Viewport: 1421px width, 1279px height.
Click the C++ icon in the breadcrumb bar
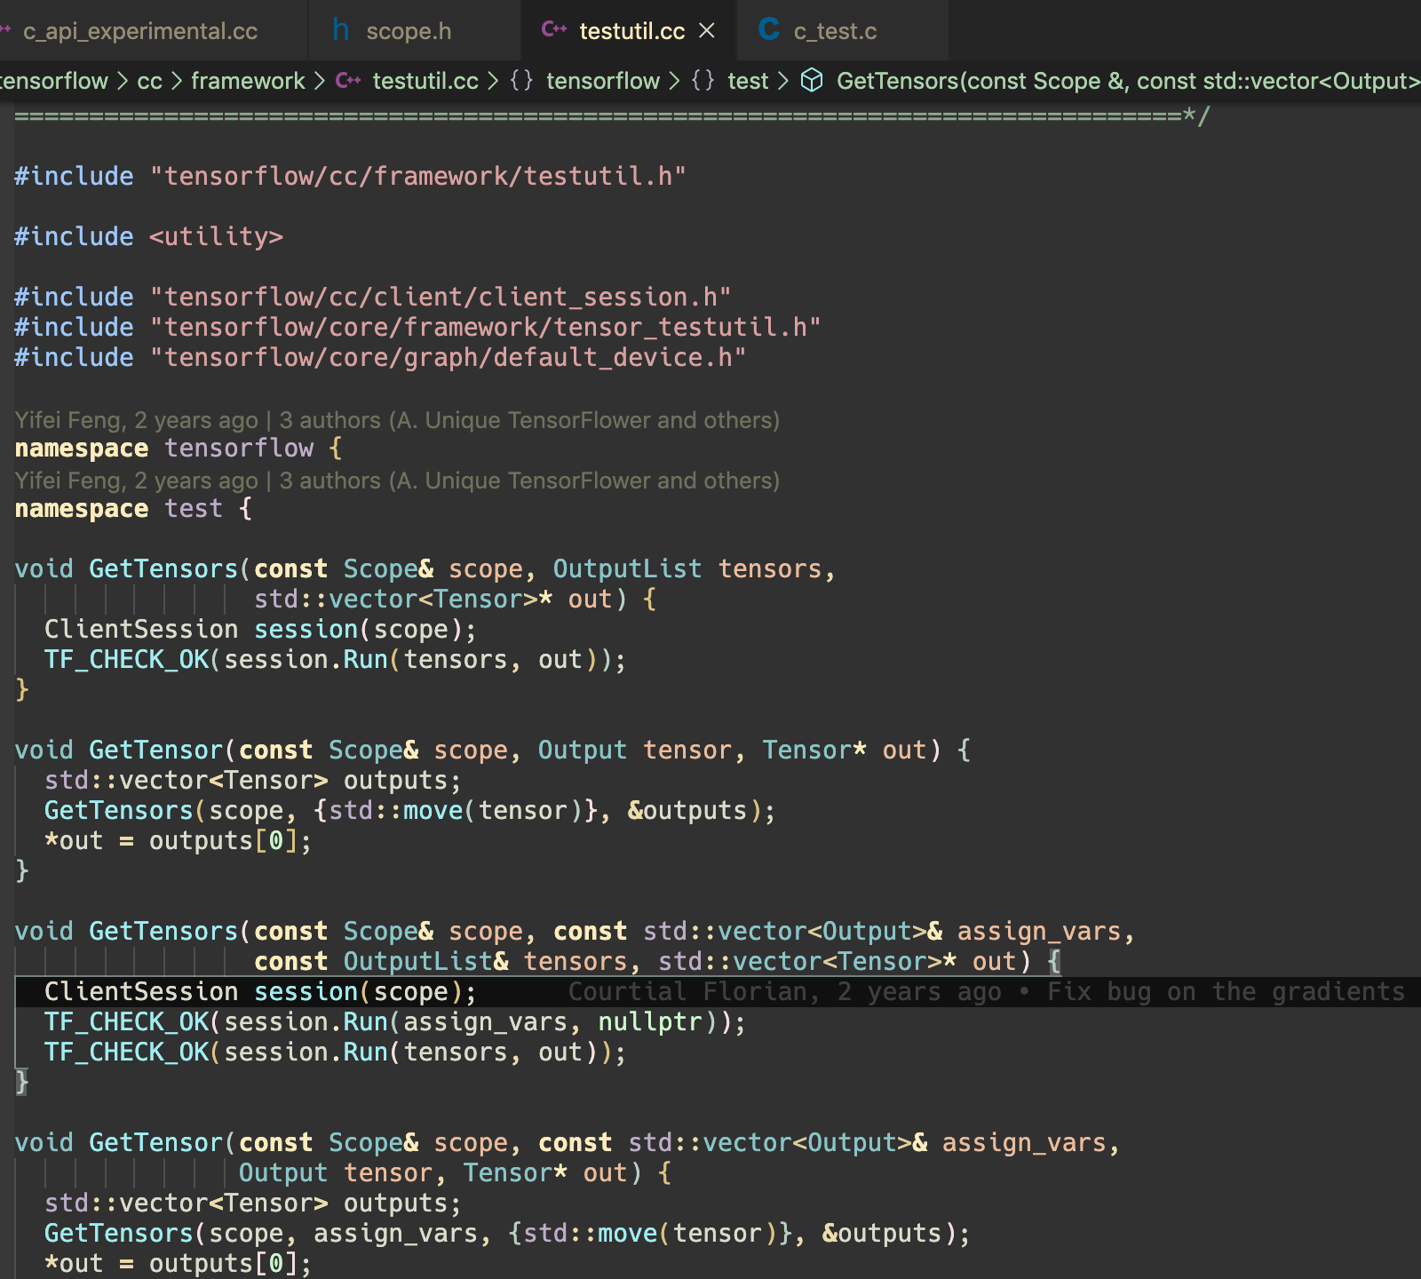click(348, 81)
